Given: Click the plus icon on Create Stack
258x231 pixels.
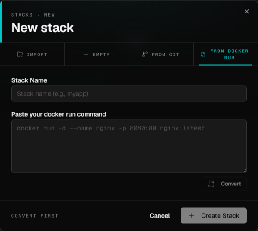Looking at the screenshot, I should pyautogui.click(x=191, y=215).
